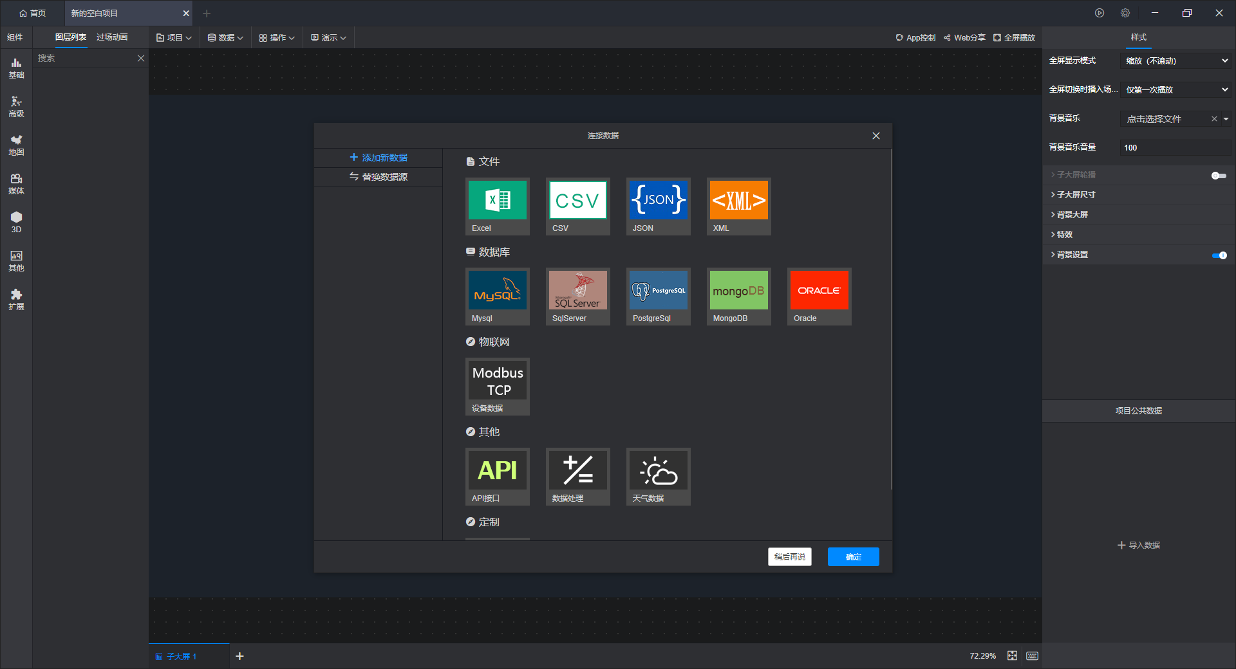Viewport: 1236px width, 669px height.
Task: Open the settings gear in title bar
Action: (1125, 13)
